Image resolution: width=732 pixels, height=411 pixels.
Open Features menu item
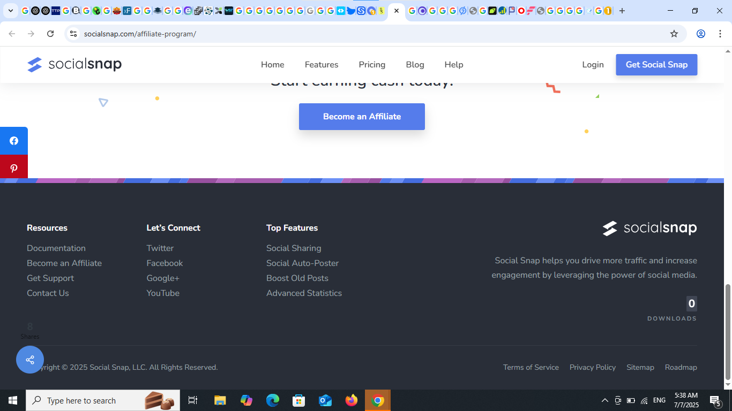[322, 65]
